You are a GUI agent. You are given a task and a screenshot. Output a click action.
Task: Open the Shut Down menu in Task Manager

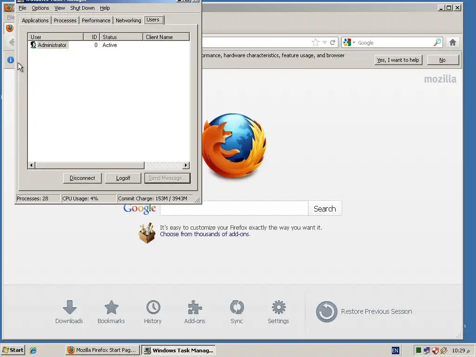82,8
